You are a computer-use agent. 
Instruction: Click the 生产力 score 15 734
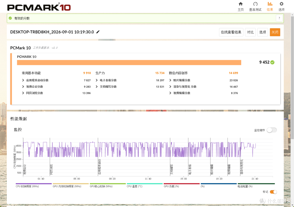click(x=160, y=73)
